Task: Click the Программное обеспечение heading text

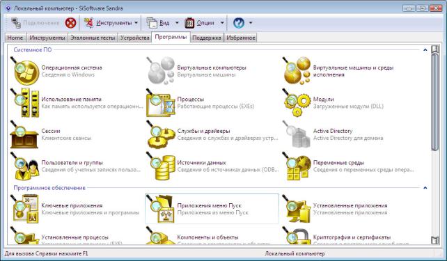Action: click(x=49, y=188)
